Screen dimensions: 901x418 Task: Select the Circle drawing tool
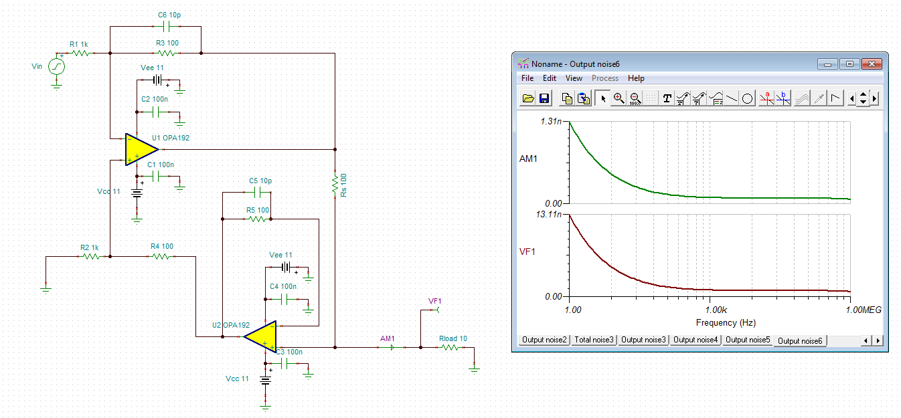748,98
